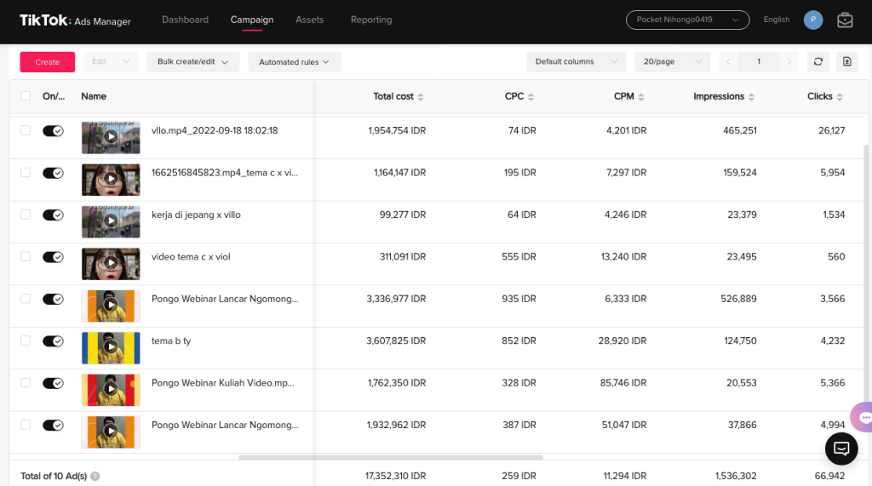Click info icon beside Total of 10 Ads
The height and width of the screenshot is (486, 872).
point(95,477)
